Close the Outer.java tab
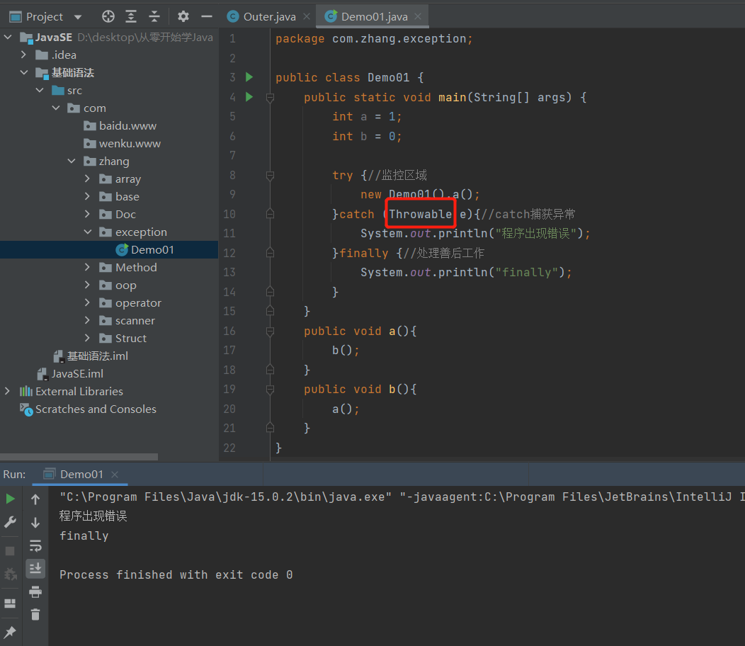The height and width of the screenshot is (646, 745). [x=307, y=16]
